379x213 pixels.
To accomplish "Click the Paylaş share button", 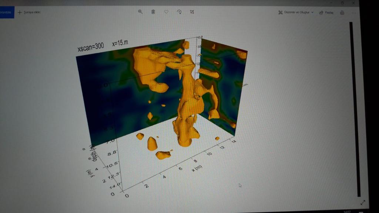I will click(329, 13).
